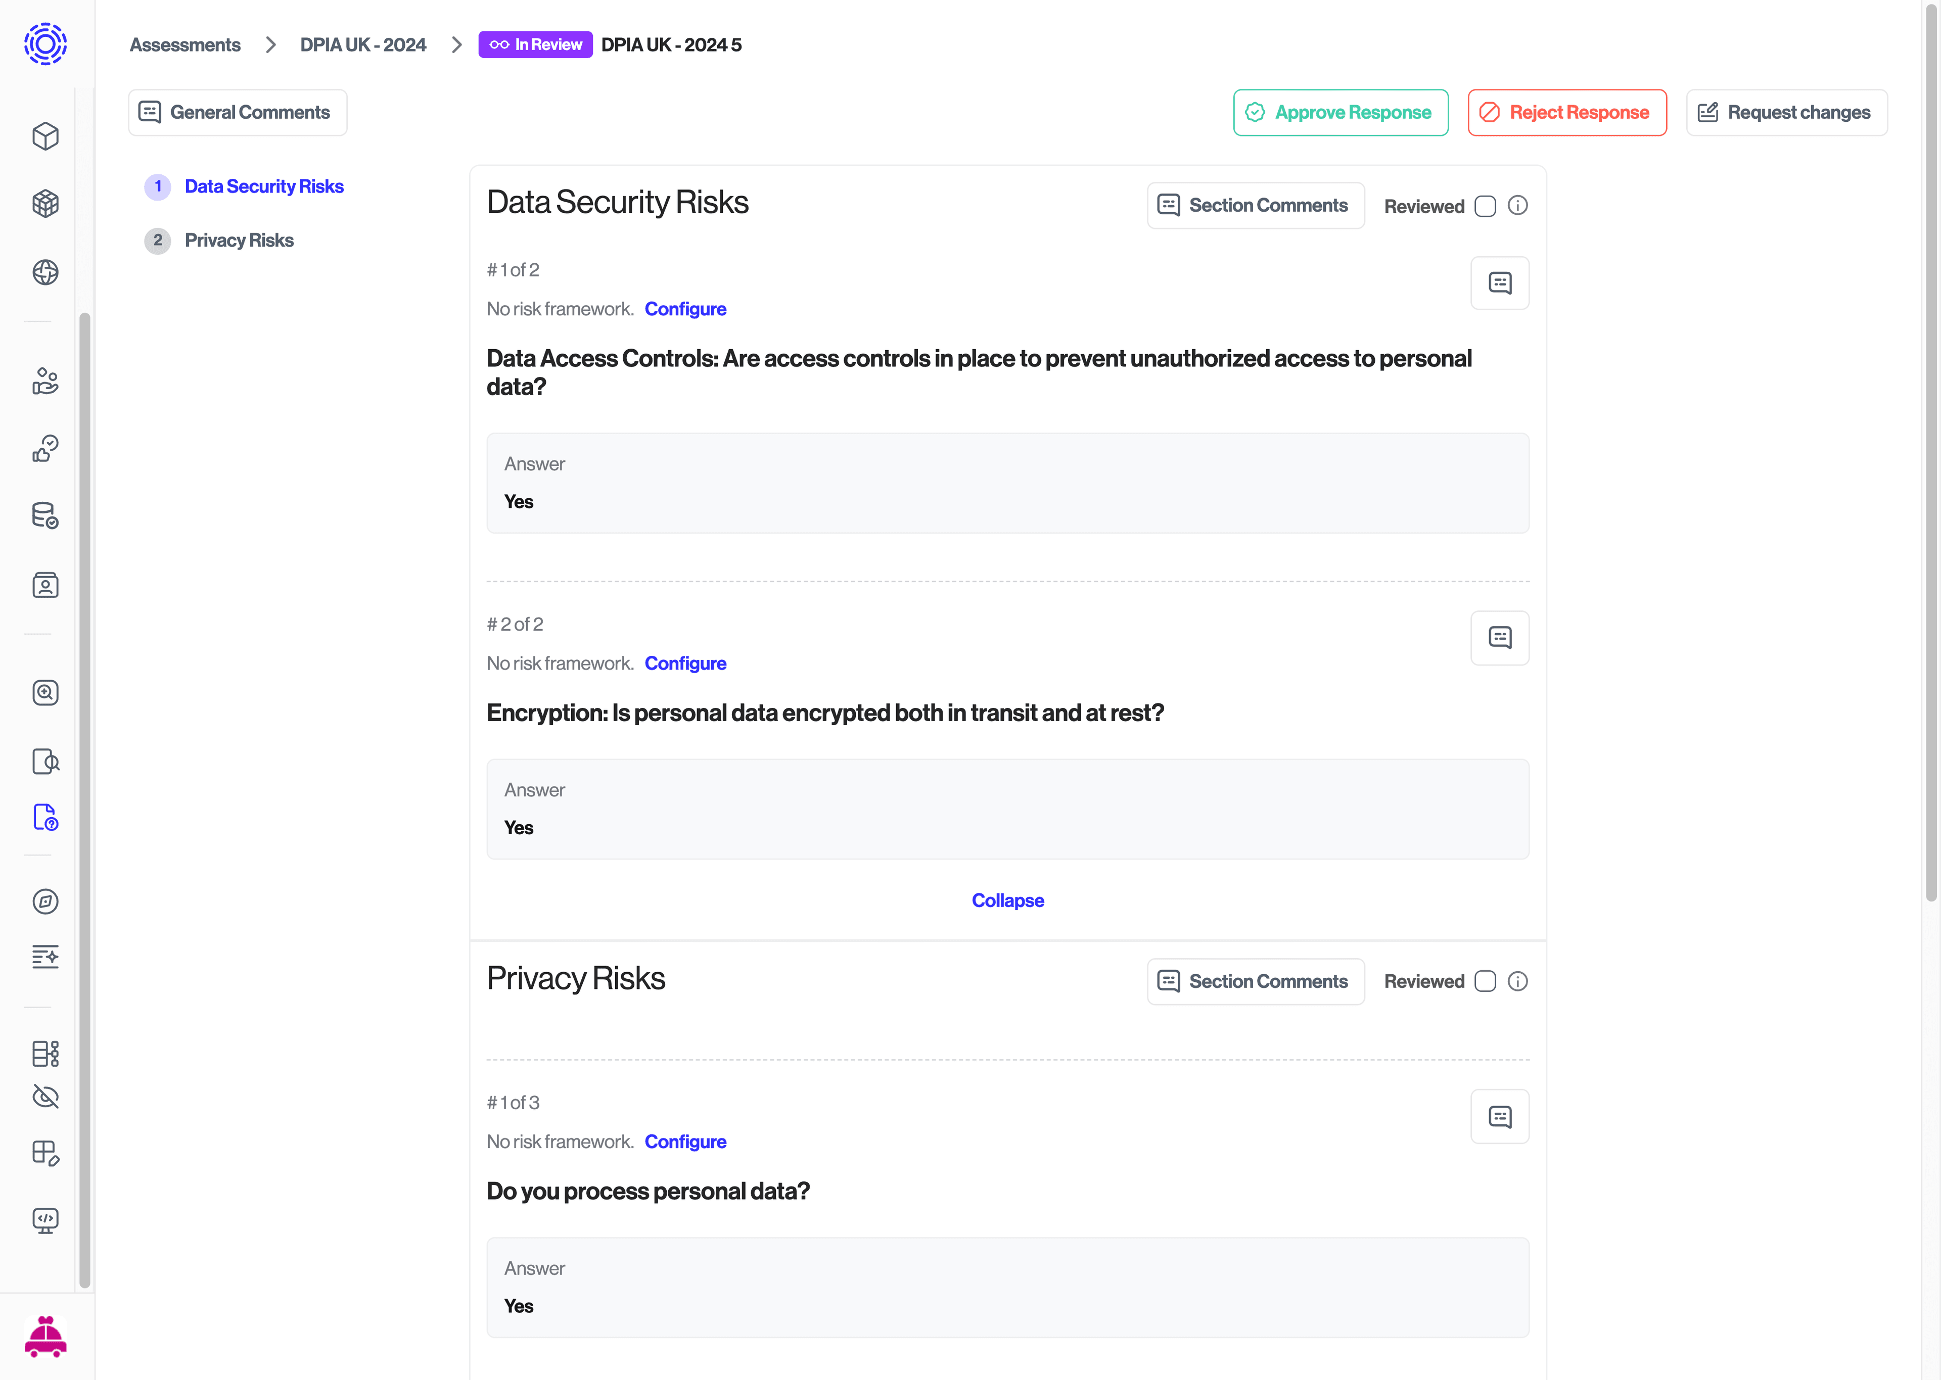This screenshot has height=1380, width=1941.
Task: Check the Reviewed checkbox for Data Security Risks
Action: coord(1485,206)
